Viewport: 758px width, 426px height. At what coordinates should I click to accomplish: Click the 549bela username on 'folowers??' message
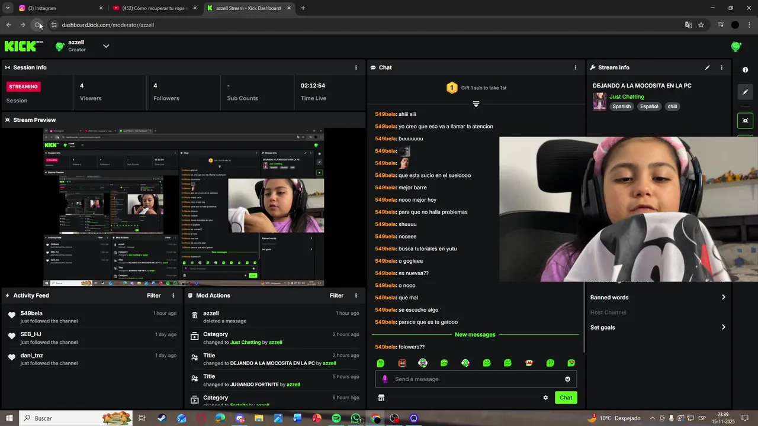click(385, 347)
